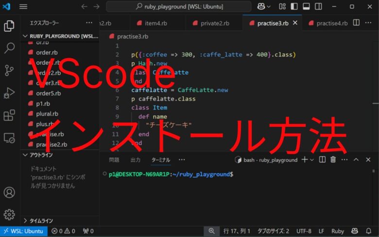Change language mode Ruby in status bar

pyautogui.click(x=337, y=231)
